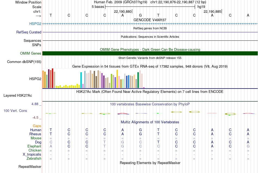Image resolution: width=258 pixels, height=173 pixels.
Task: Click the Layered H3K27Ac track label
Action: (x=18, y=96)
